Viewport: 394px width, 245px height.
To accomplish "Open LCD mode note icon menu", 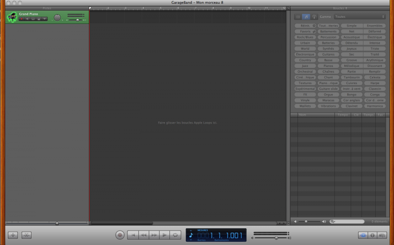I will click(x=191, y=235).
